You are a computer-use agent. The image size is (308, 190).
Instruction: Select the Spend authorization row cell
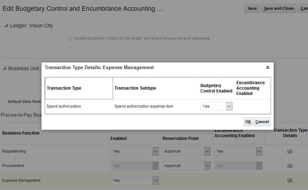(64, 106)
